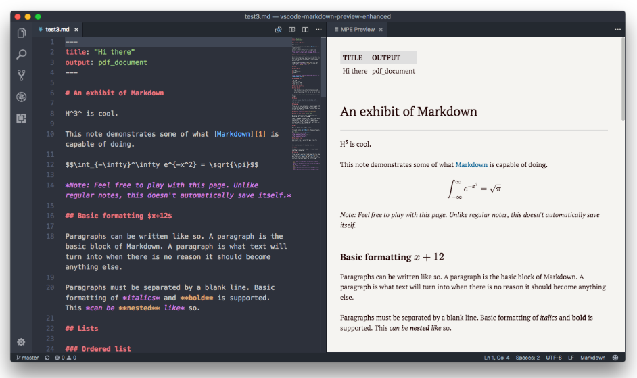Follow the Markdown link in the preview
637x378 pixels.
[471, 164]
